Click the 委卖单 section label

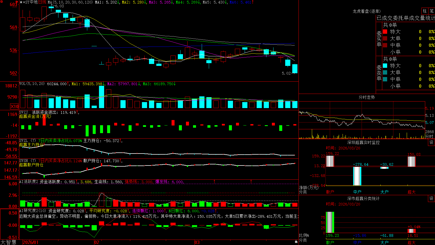379,73
